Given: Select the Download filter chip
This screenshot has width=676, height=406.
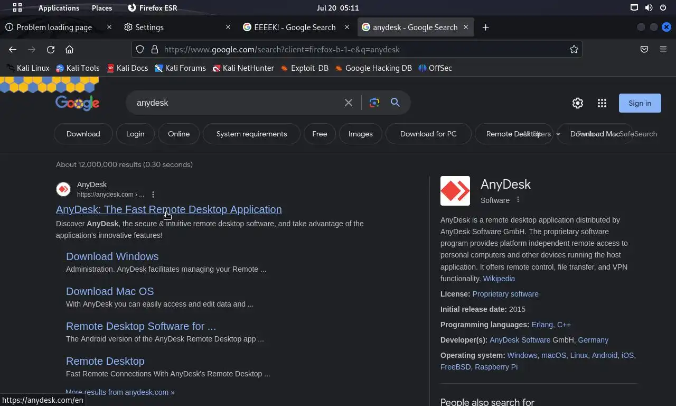Looking at the screenshot, I should coord(83,134).
